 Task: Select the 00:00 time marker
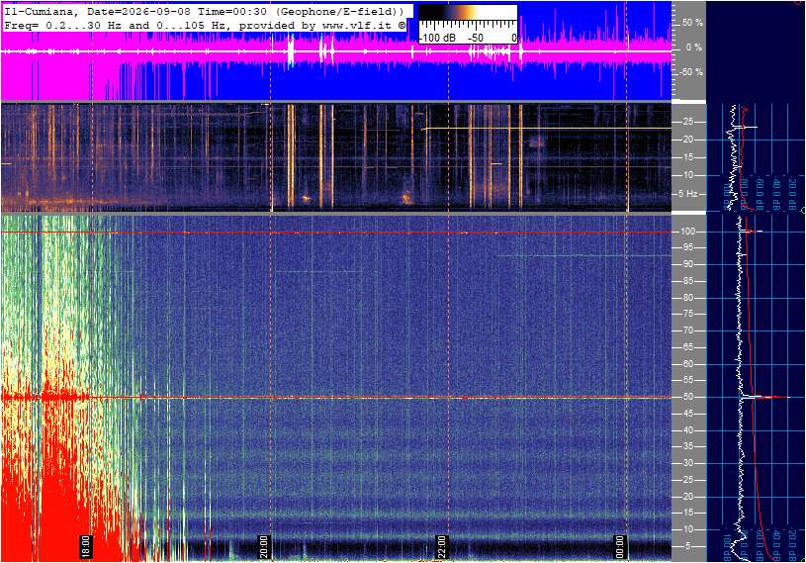[x=619, y=546]
